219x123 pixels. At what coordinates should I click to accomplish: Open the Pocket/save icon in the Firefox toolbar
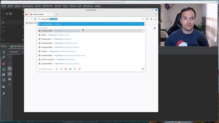tap(147, 19)
